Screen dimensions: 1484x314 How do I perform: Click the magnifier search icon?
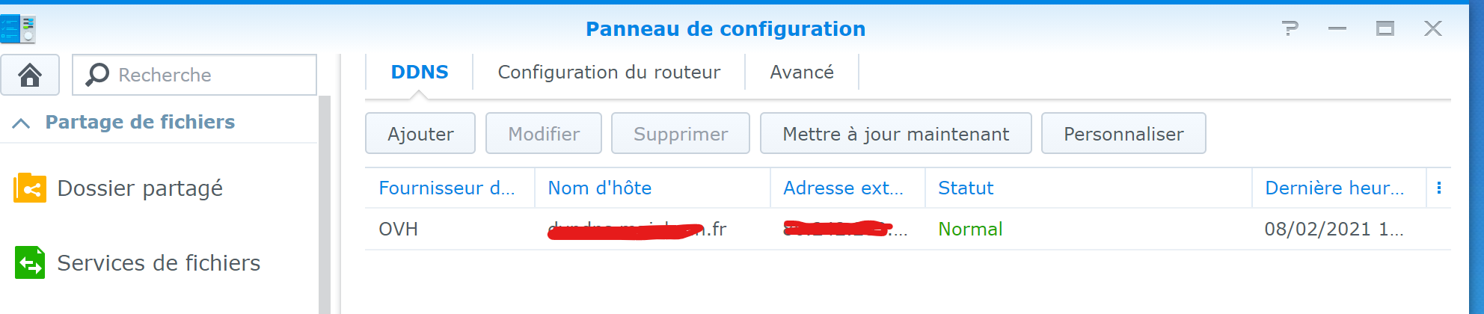[97, 75]
